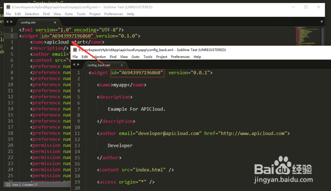Open View menu in config_back.xml window
The image size is (331, 191).
(124, 57)
